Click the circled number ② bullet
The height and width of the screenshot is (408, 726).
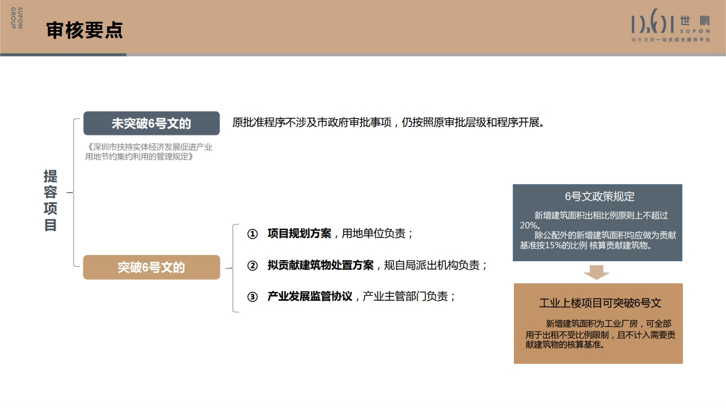coord(252,265)
